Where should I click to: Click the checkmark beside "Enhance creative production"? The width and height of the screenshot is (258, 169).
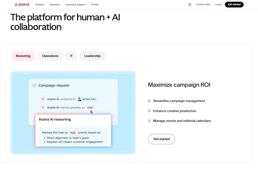tap(149, 111)
